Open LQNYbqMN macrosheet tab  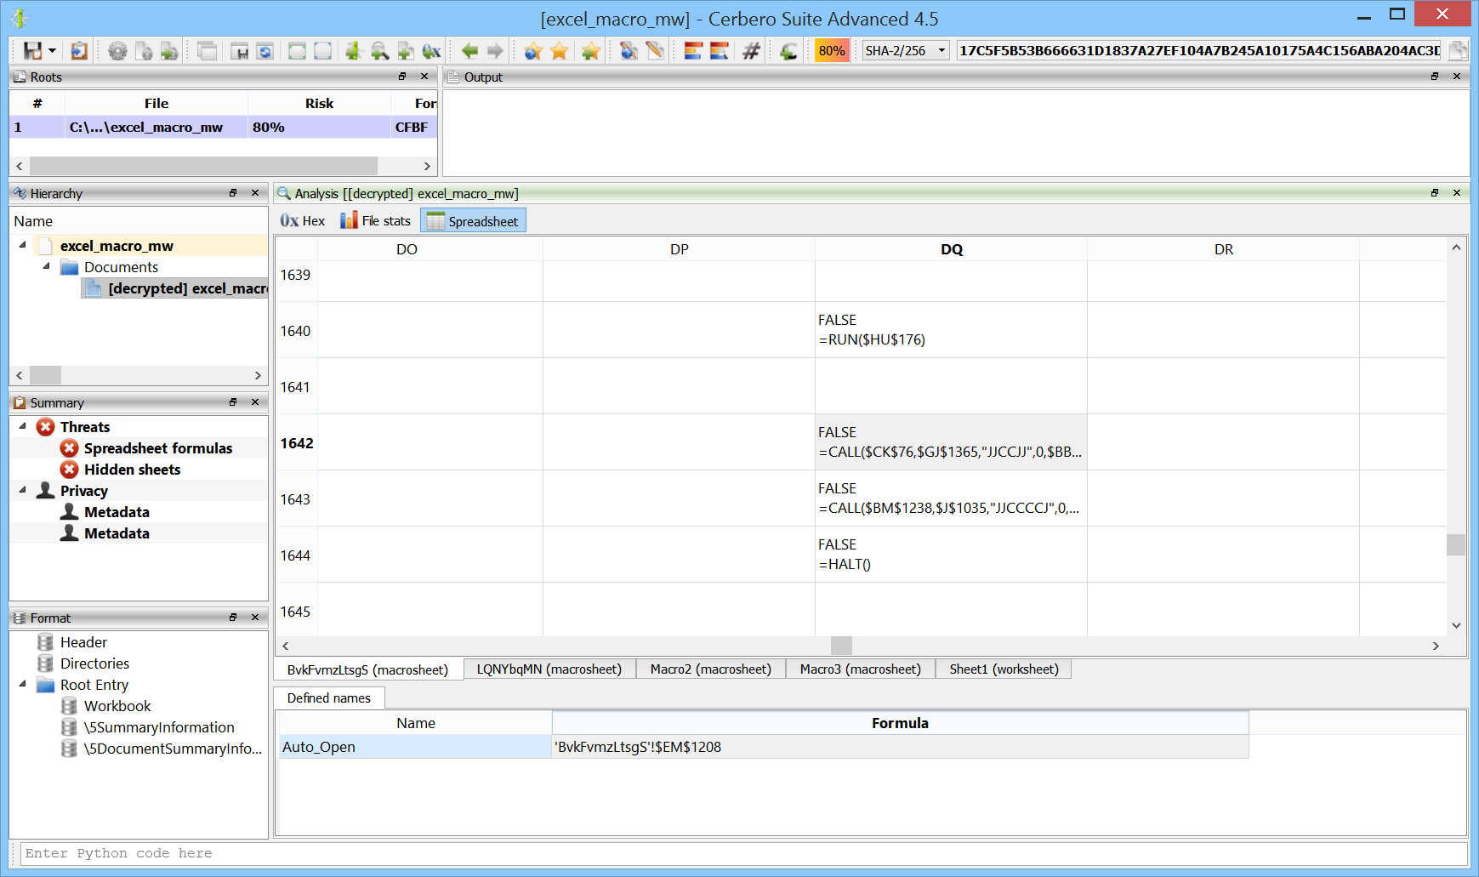(549, 669)
